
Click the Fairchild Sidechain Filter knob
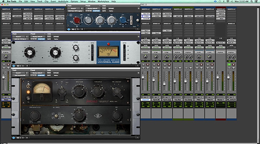[35, 116]
